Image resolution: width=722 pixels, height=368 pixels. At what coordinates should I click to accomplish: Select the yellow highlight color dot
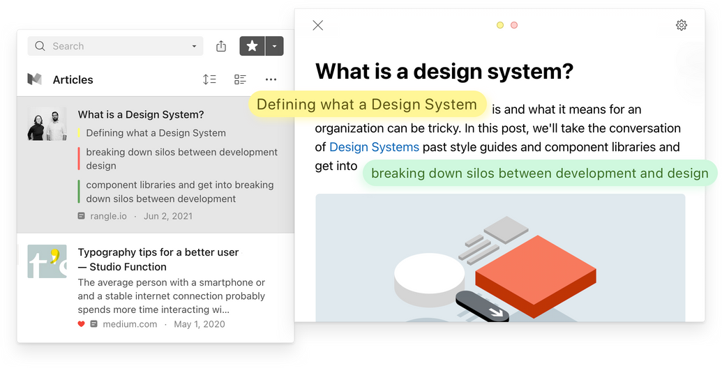tap(500, 25)
